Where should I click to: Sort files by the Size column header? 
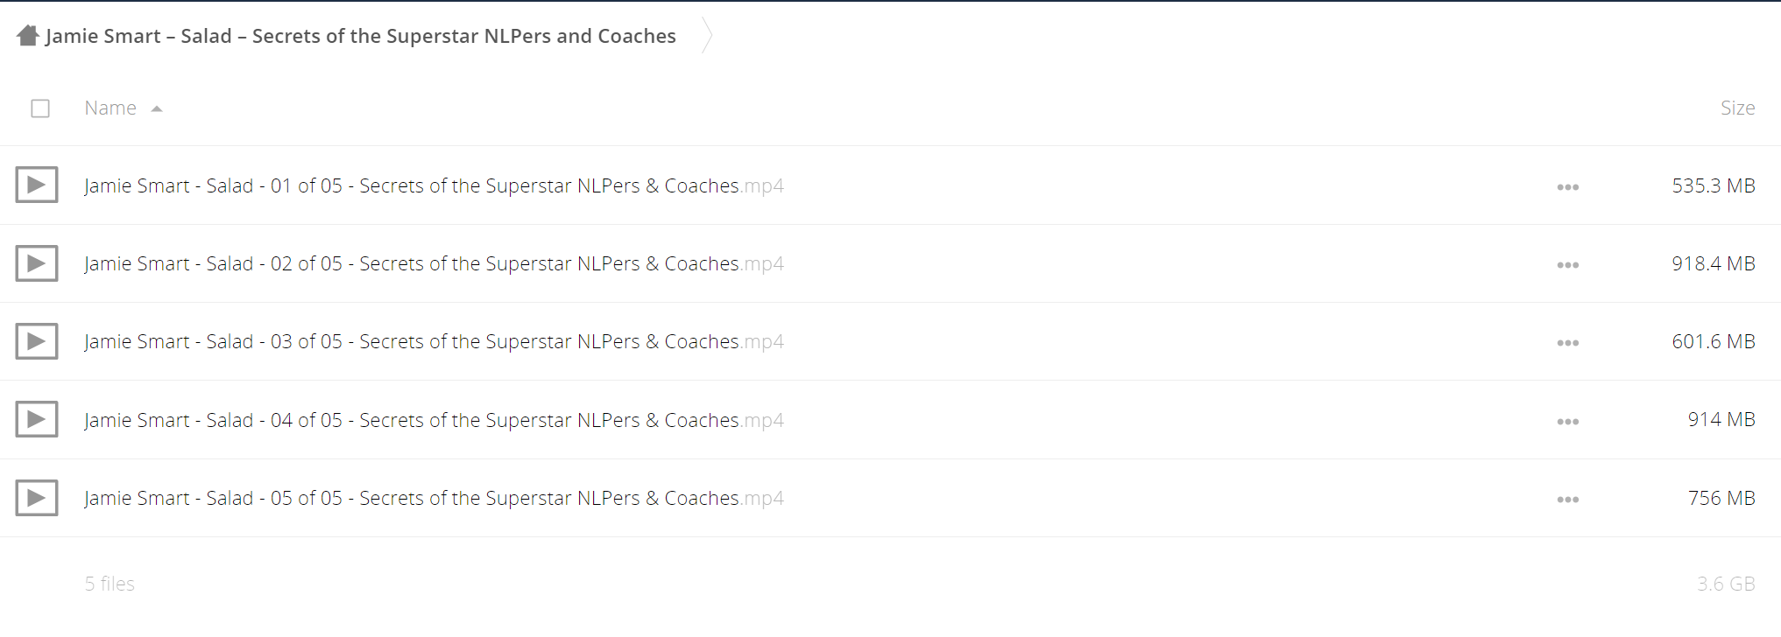[x=1736, y=108]
